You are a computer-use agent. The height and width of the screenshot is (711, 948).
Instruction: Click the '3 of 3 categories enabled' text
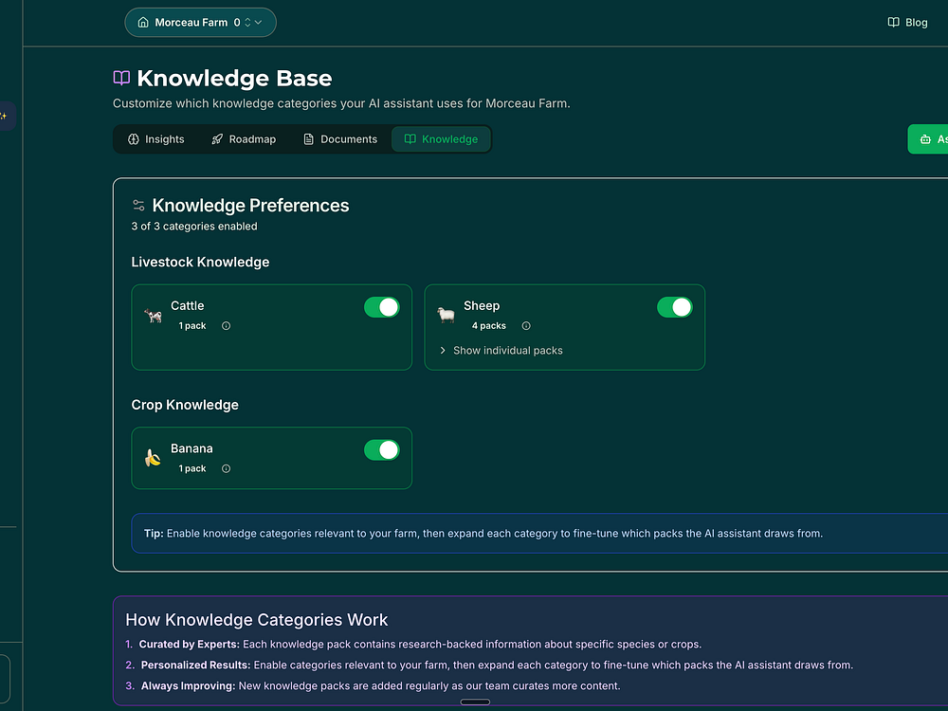tap(194, 227)
